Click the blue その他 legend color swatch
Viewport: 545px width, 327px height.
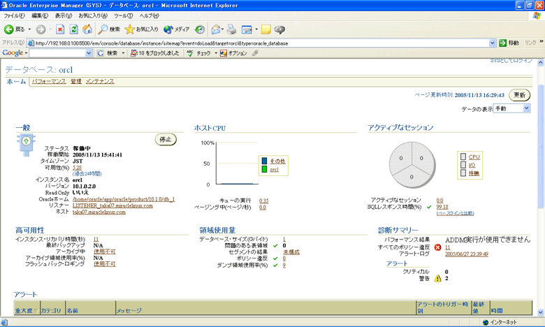coord(264,161)
